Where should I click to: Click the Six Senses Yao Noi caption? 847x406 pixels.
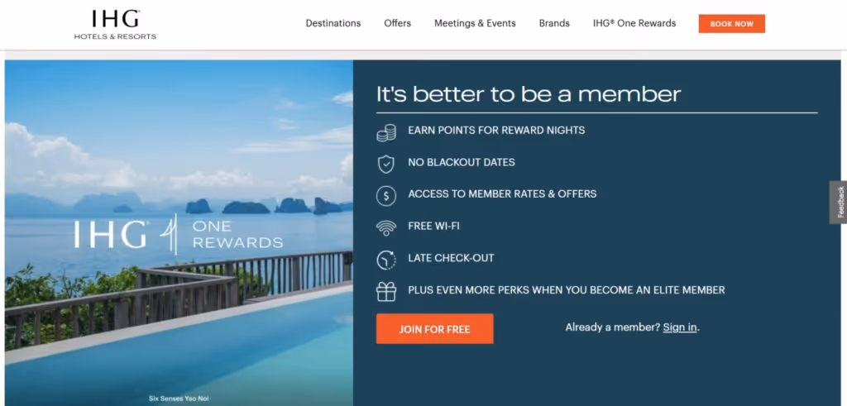click(179, 399)
